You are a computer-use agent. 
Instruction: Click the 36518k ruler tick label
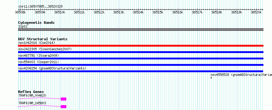(217, 12)
